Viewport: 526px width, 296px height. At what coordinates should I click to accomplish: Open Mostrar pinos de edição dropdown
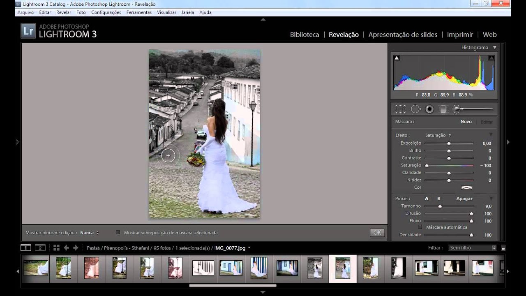tap(90, 233)
